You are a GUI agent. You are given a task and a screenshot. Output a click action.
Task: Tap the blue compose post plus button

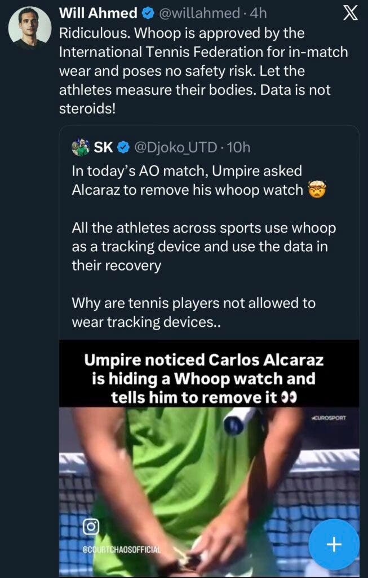[x=335, y=544]
